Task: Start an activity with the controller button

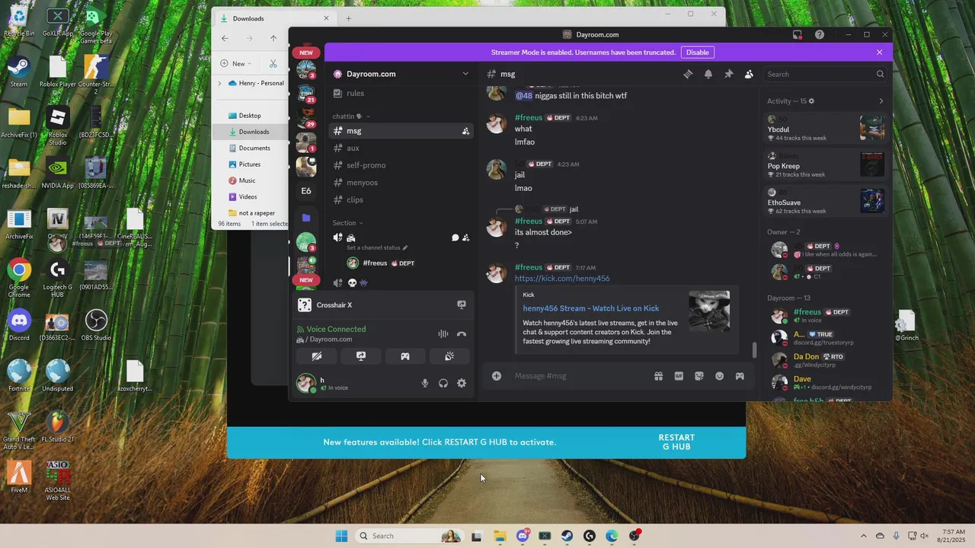Action: 405,356
